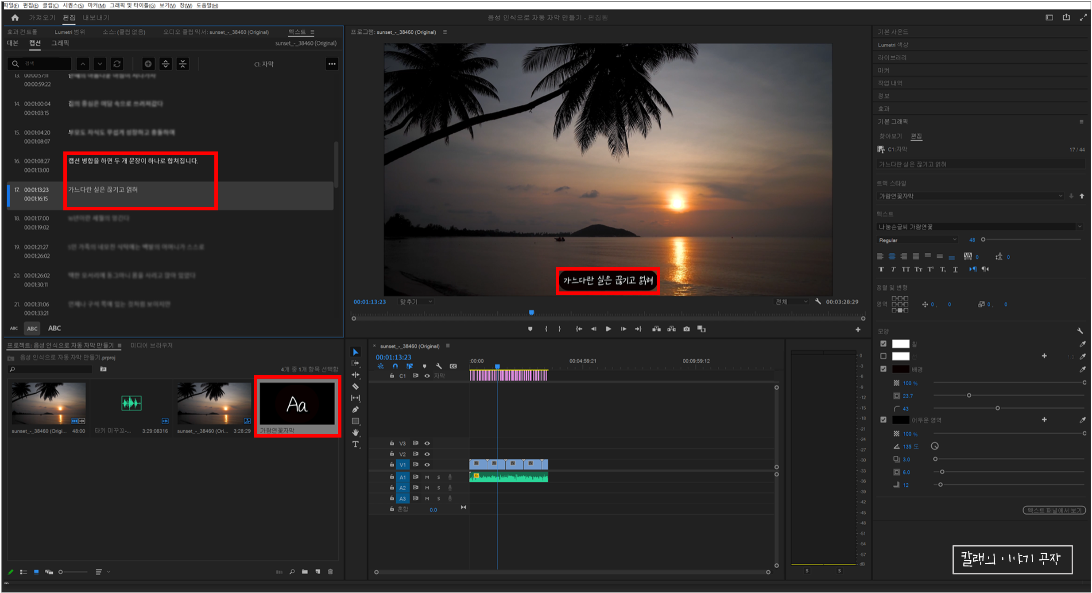Toggle V1 track eye visibility
Image resolution: width=1092 pixels, height=593 pixels.
427,465
